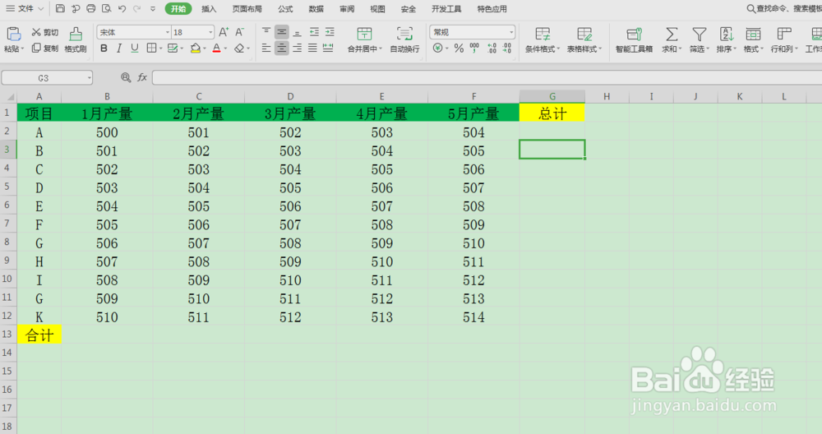Decrease indent in alignment group
This screenshot has width=822, height=434.
(314, 32)
